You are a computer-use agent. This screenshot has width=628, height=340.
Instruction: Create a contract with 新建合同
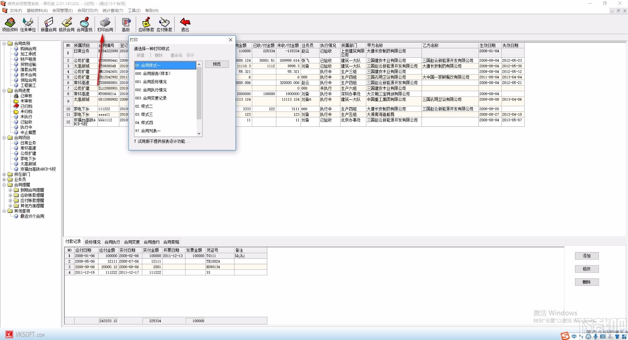(x=49, y=24)
